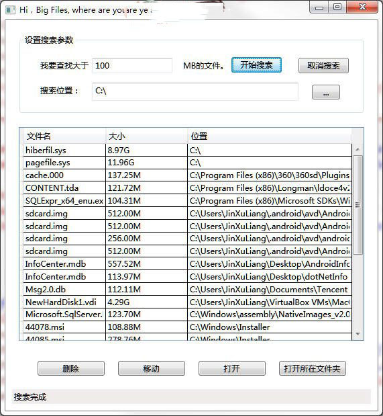Click the Documents\Tencent location cell
This screenshot has height=416, width=383.
(x=270, y=289)
